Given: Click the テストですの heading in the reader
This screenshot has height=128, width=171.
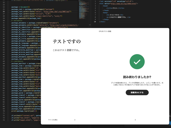Looking at the screenshot, I should 67,41.
